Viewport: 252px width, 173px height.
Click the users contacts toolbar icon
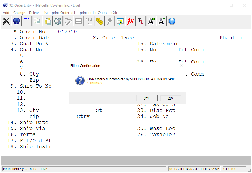coord(89,21)
